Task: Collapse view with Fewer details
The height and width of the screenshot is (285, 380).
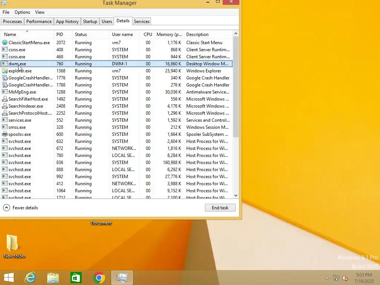Action: click(20, 208)
